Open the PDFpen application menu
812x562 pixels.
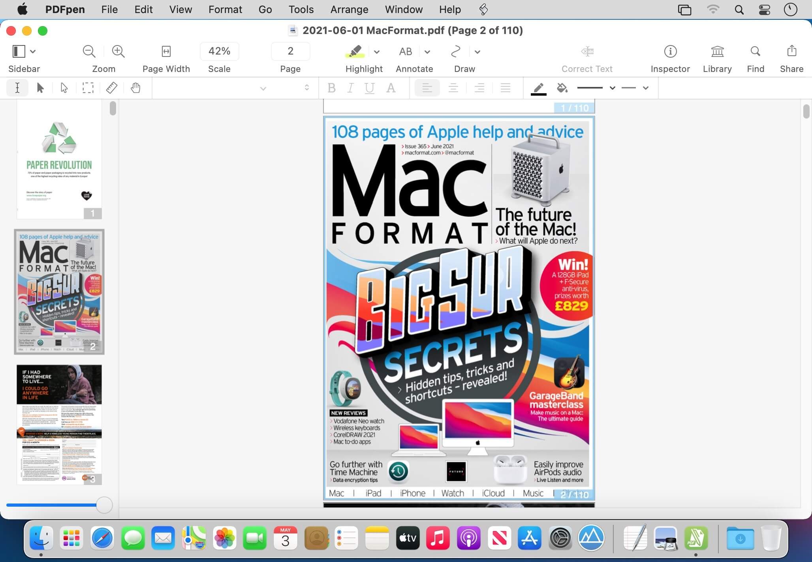[x=65, y=9]
